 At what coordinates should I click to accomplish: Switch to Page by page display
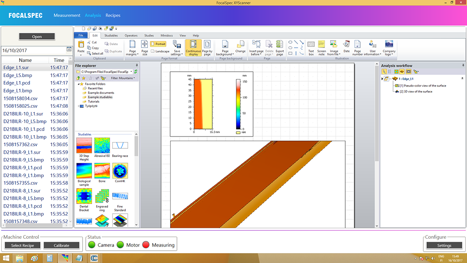tap(208, 47)
